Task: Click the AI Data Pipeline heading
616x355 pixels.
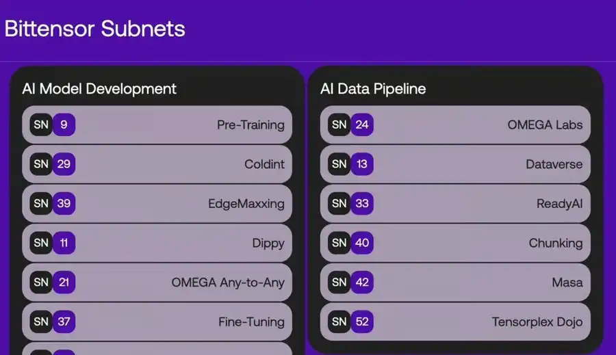Action: tap(373, 89)
